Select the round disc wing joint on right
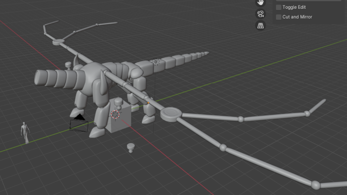The width and height of the screenshot is (347, 195). pyautogui.click(x=171, y=114)
